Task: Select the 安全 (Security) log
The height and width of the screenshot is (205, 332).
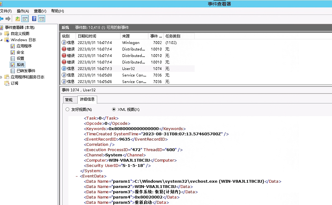Action: [20, 52]
